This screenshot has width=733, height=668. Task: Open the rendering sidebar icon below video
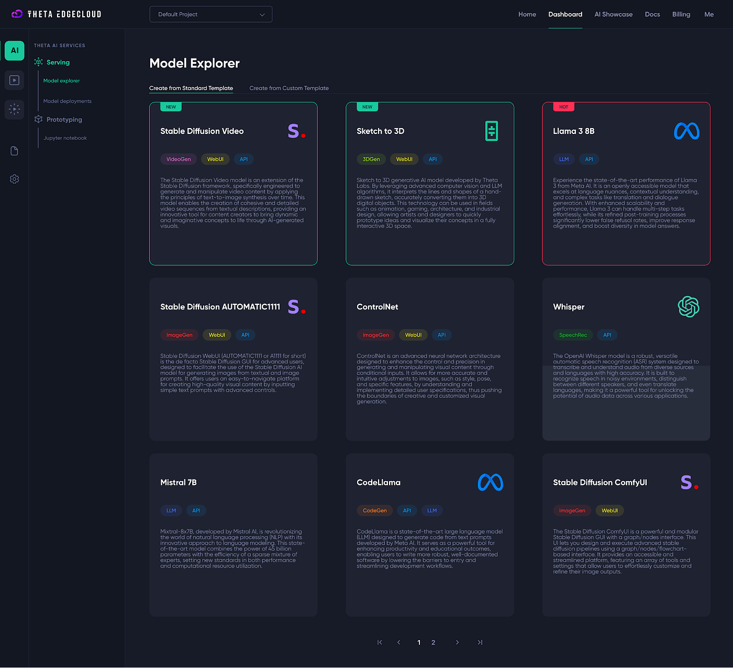tap(15, 109)
